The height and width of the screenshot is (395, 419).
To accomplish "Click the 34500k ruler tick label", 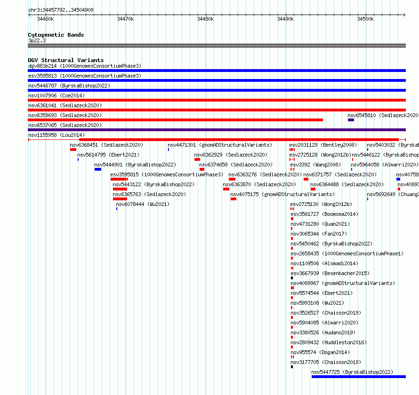I will click(365, 19).
